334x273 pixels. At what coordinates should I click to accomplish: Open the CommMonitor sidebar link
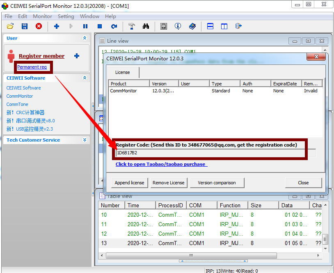click(20, 96)
